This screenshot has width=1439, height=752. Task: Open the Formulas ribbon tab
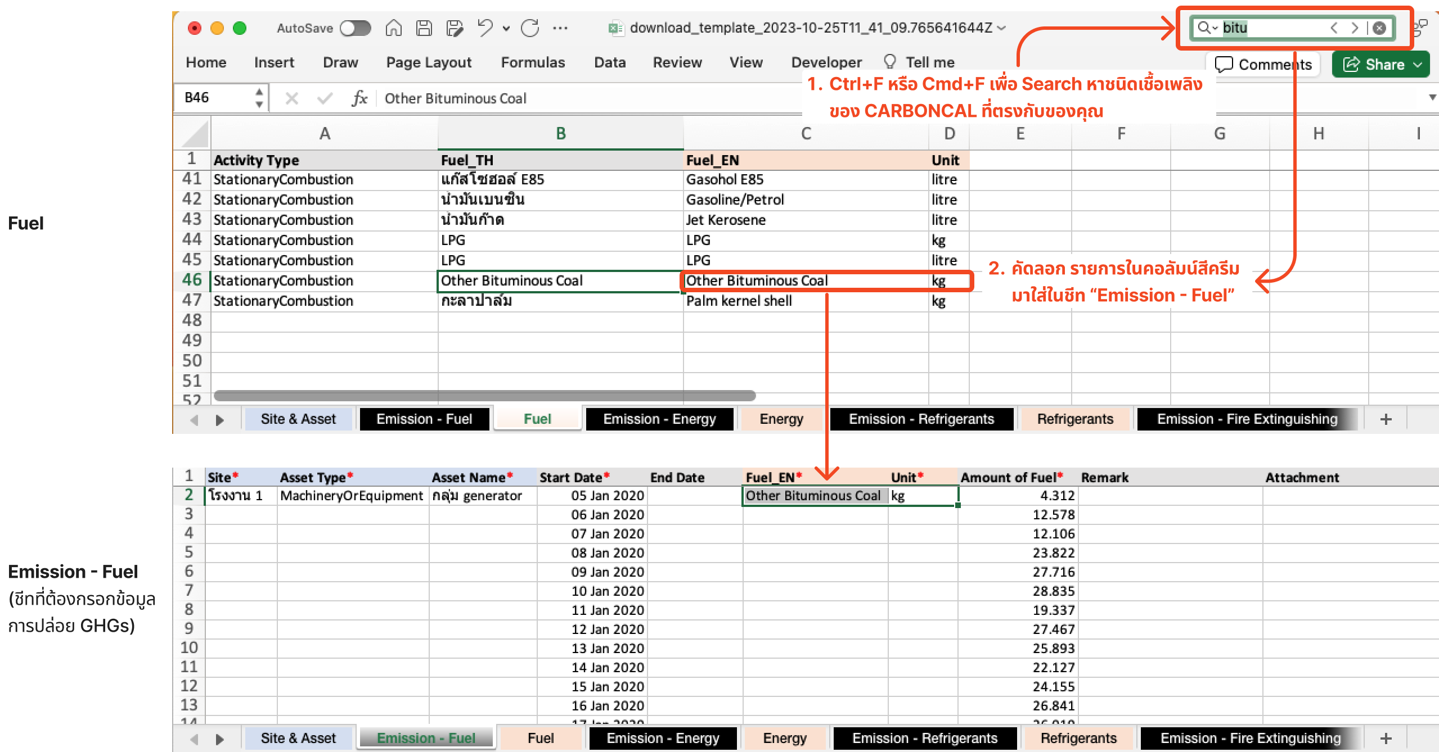[x=532, y=62]
